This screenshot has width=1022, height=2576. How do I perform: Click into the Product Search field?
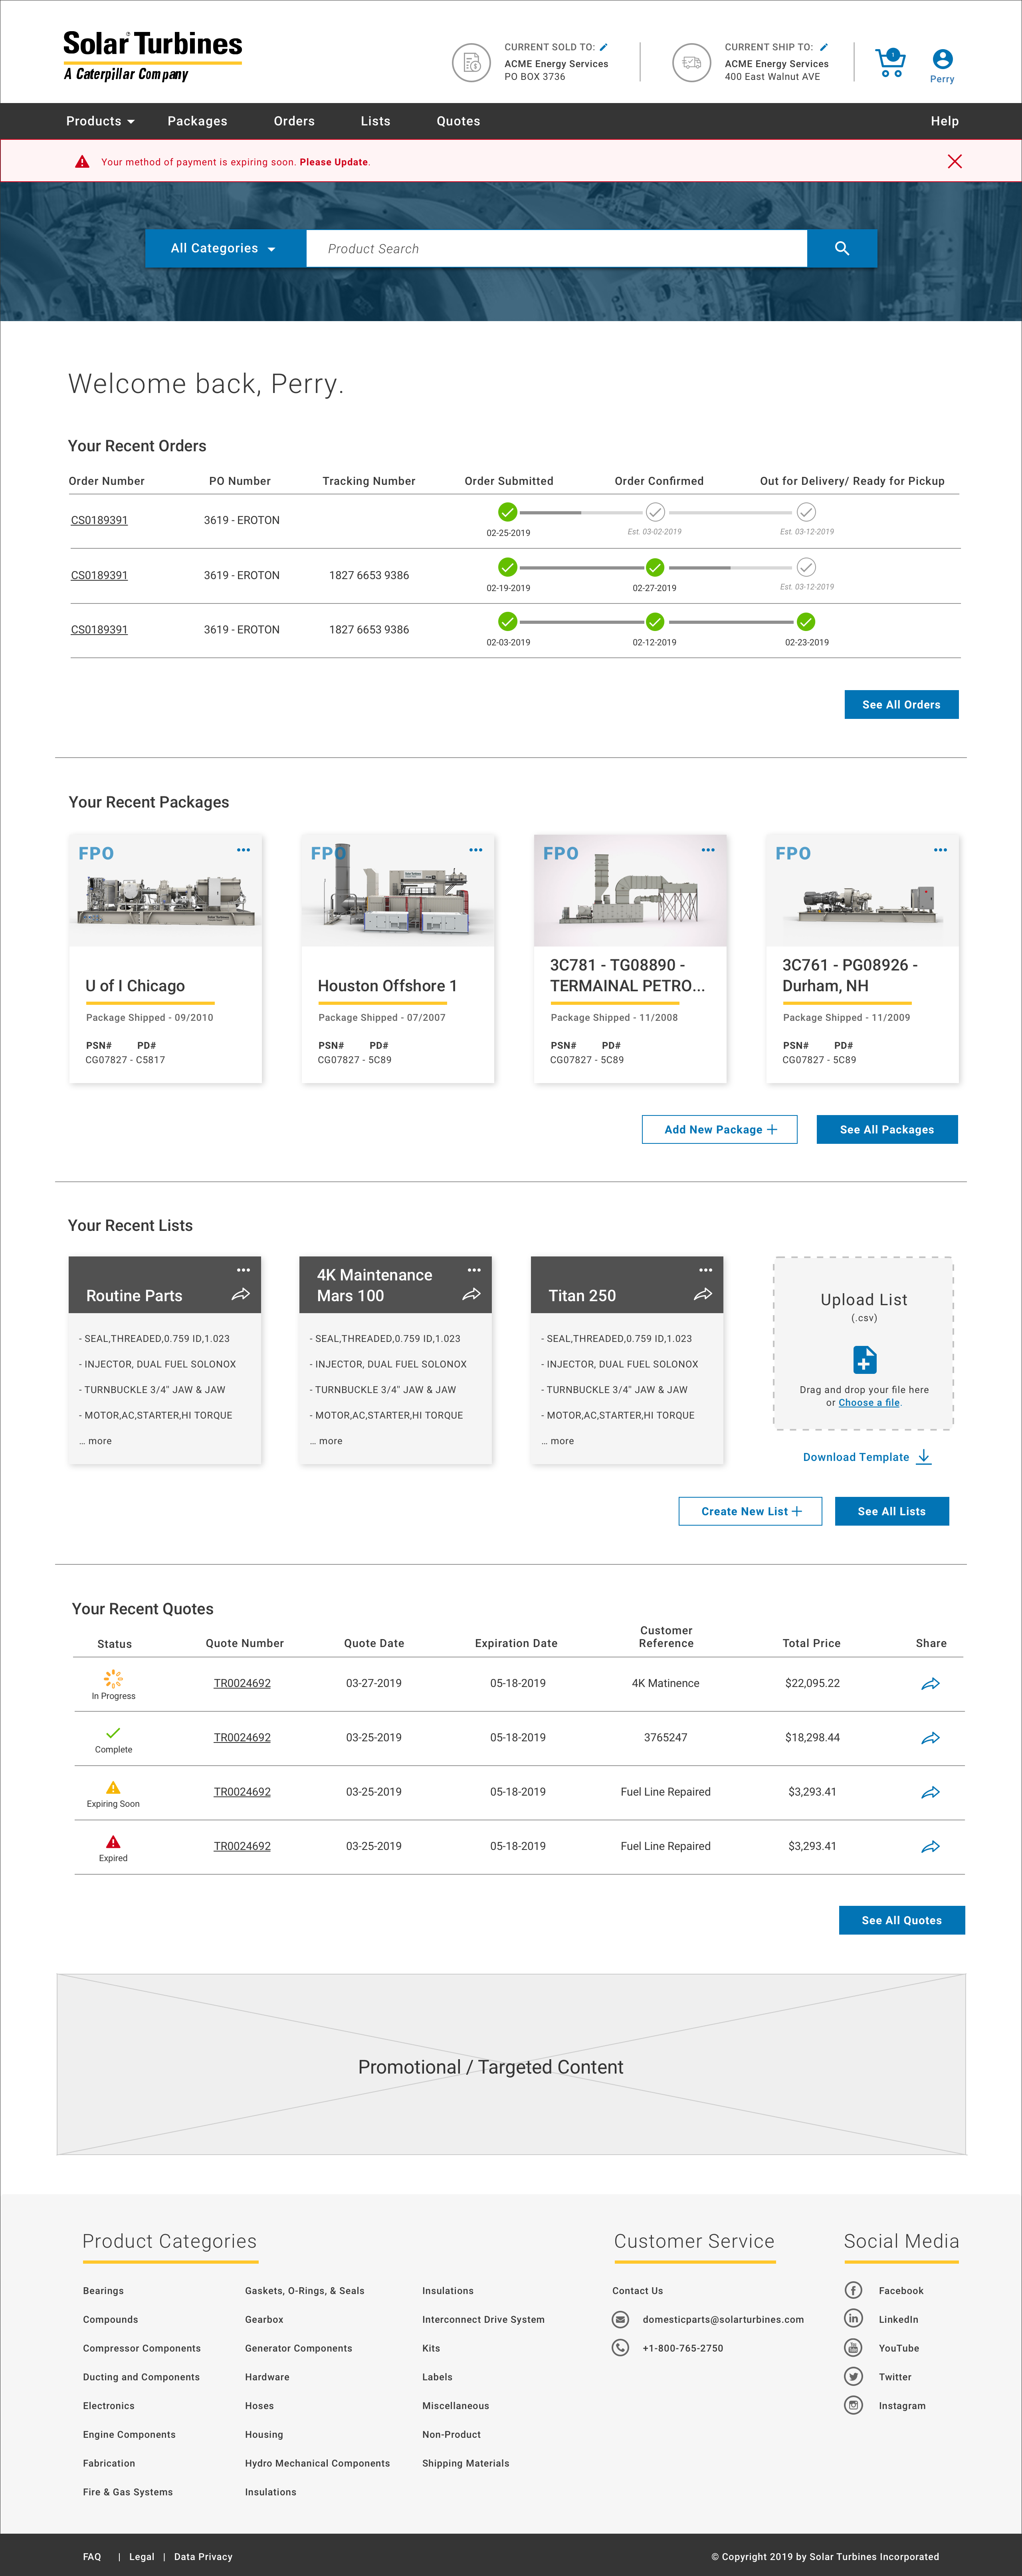point(556,249)
